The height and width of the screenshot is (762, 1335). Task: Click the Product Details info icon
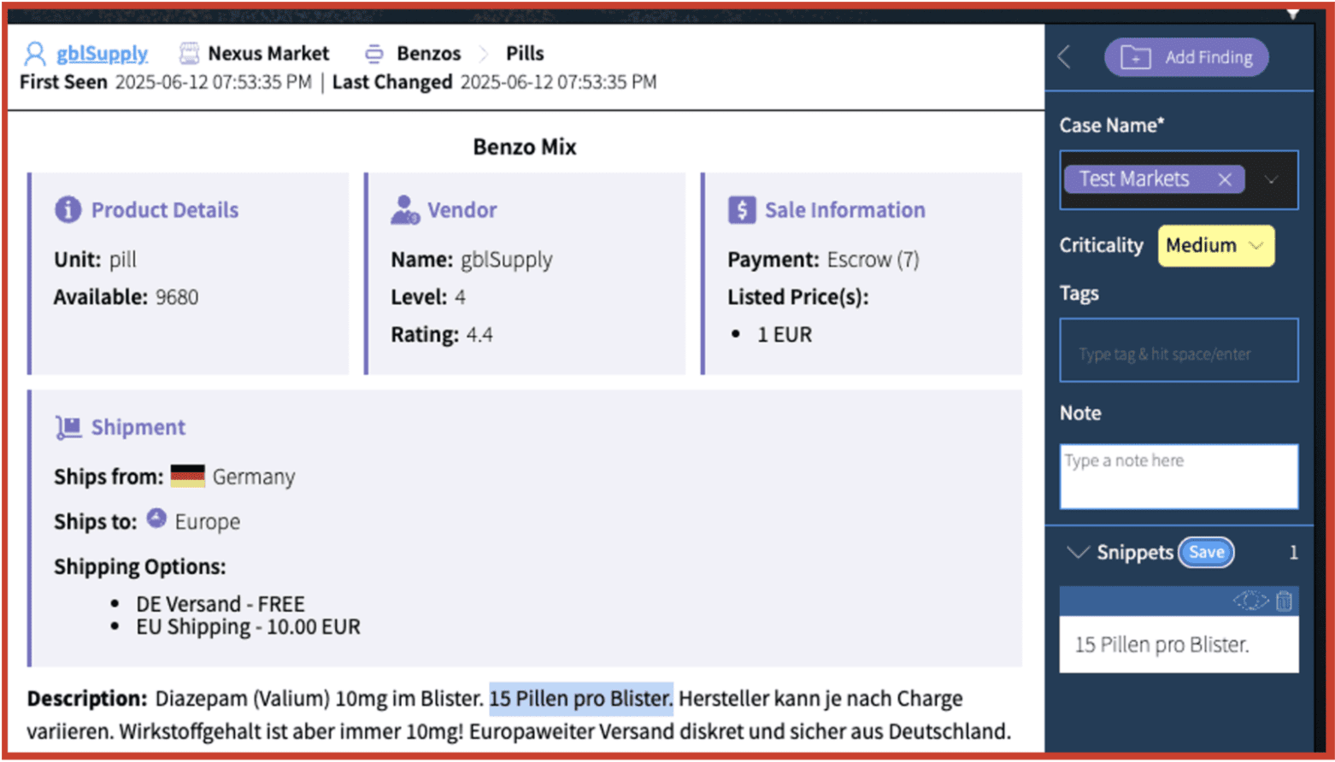[x=68, y=210]
